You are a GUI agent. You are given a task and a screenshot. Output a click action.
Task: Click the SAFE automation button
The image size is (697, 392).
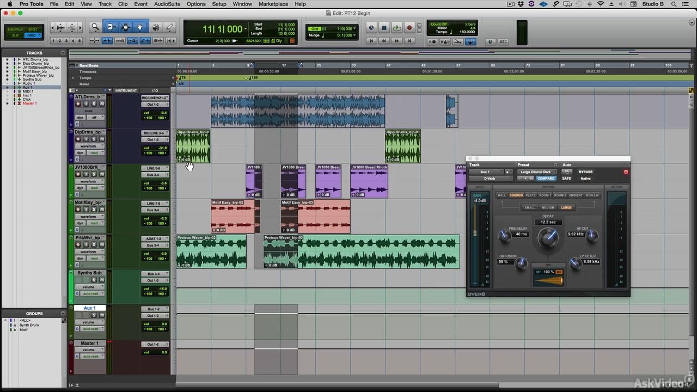tap(567, 179)
